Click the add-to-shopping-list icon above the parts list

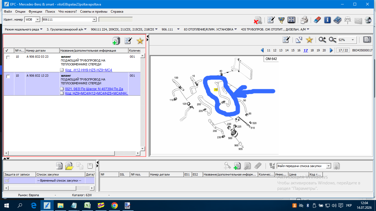pos(116,41)
